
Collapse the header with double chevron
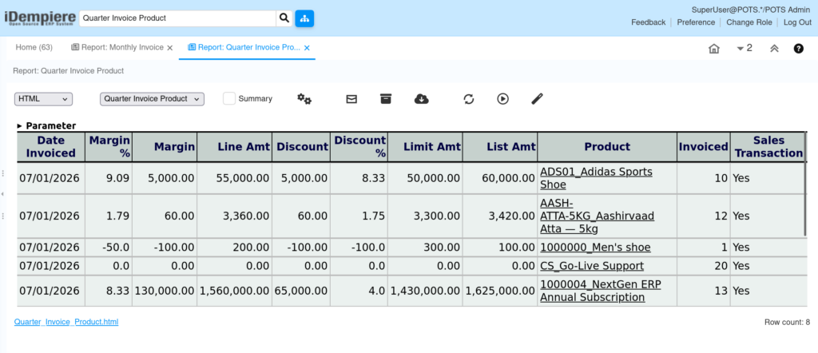point(774,48)
